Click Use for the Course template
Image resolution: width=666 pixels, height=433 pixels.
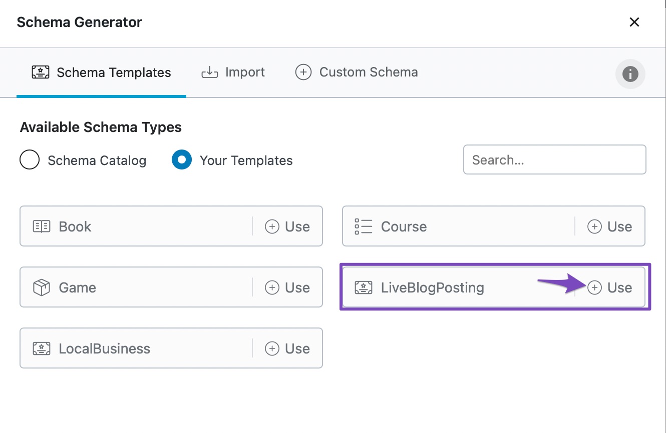click(609, 226)
